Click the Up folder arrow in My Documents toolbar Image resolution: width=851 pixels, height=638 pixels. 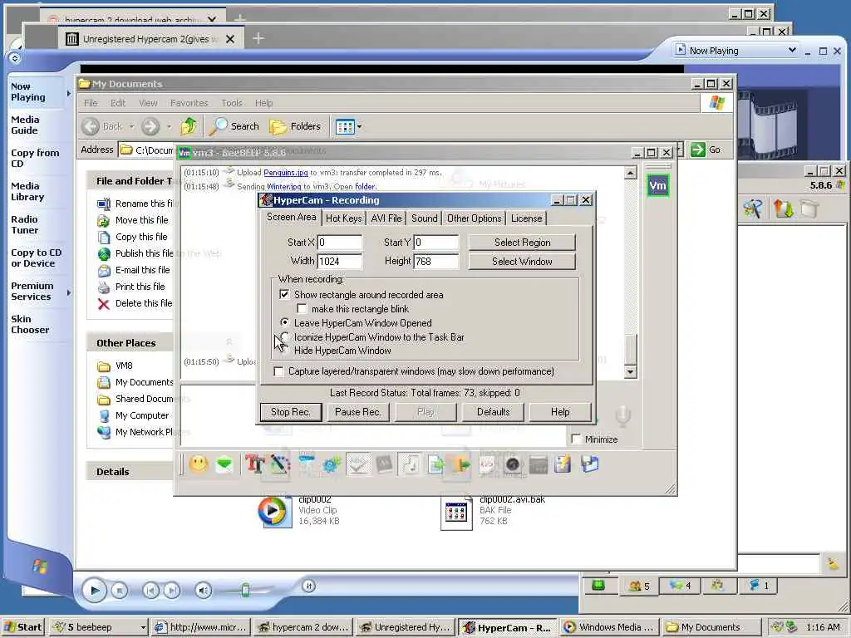tap(189, 126)
